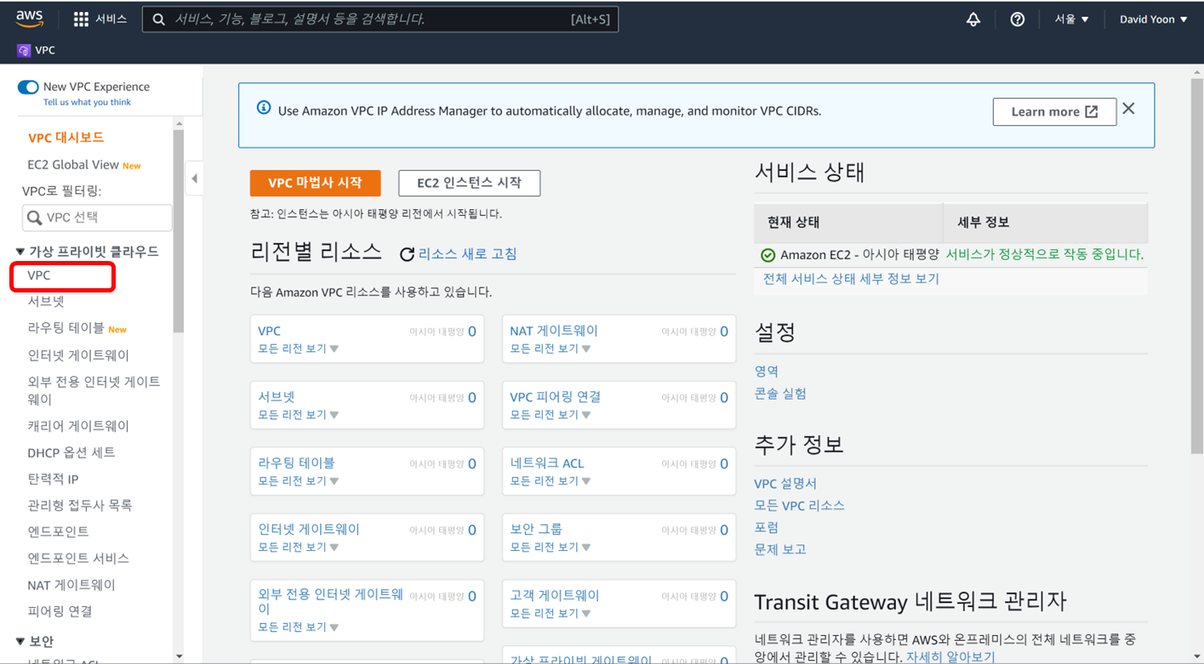Open 엔드포인트 in the sidebar
Image resolution: width=1204 pixels, height=664 pixels.
coord(58,531)
